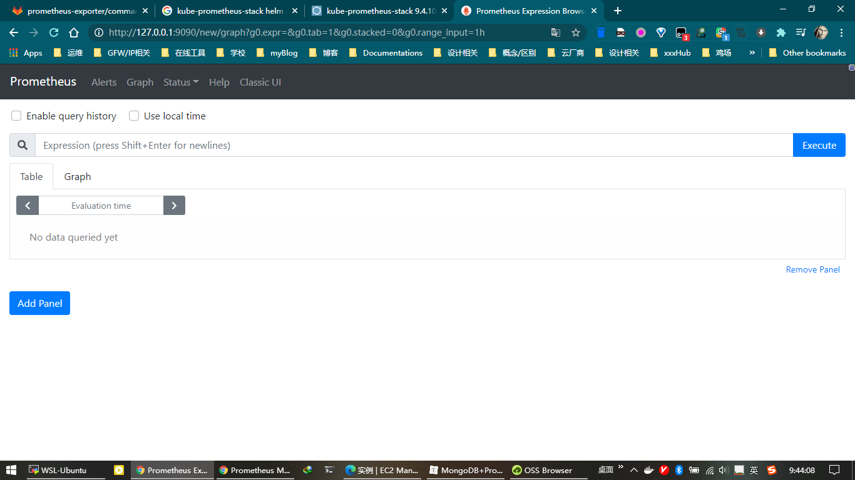Open a new browser tab
The width and height of the screenshot is (855, 480).
(618, 11)
